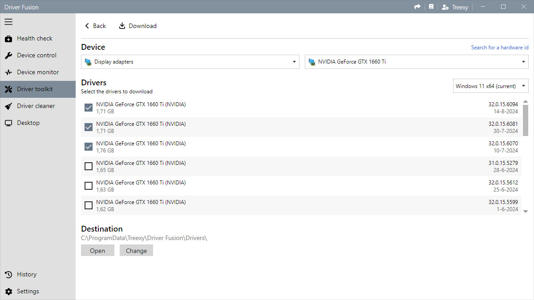534x300 pixels.
Task: Click the driver list scroll down arrow
Action: point(526,212)
